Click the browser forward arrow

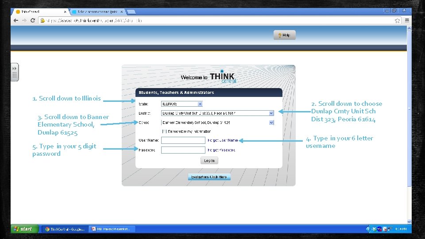coord(24,20)
